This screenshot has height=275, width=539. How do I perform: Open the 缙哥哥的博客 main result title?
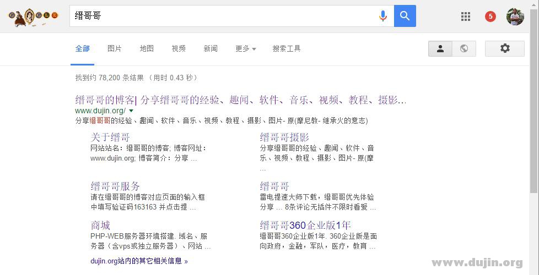[x=241, y=100]
